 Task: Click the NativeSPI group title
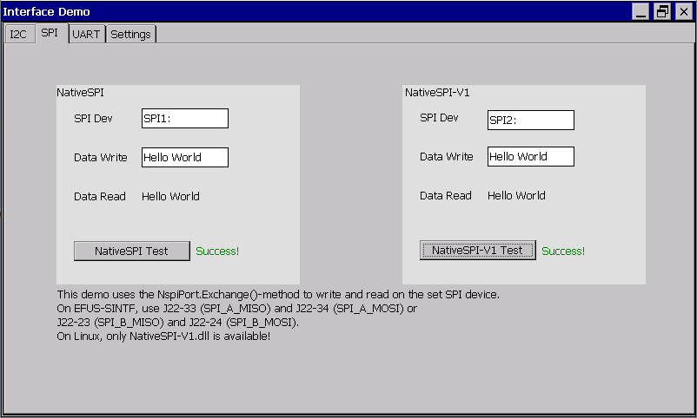point(81,92)
